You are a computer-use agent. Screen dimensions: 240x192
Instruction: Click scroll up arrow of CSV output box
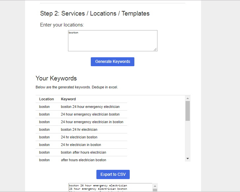click(x=155, y=186)
